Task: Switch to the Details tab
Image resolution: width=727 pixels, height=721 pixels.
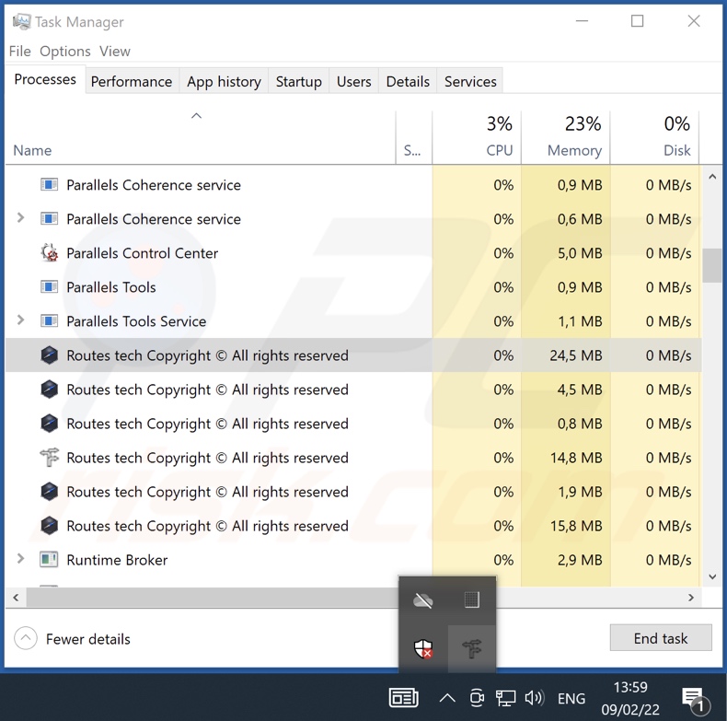Action: click(x=408, y=81)
